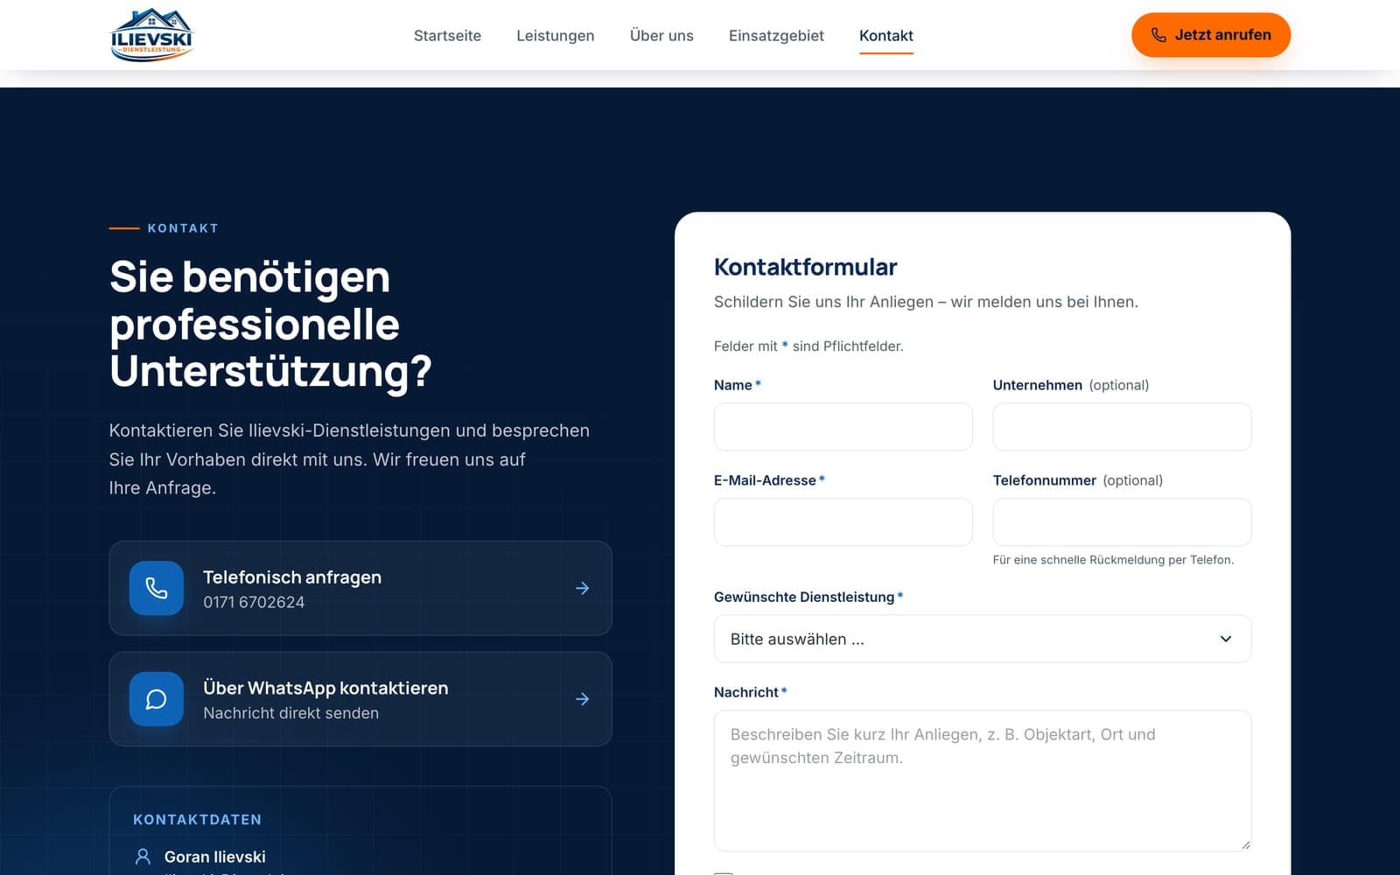Click the hint Für eine schnelle Rückmeldung per Telefon

1113,560
